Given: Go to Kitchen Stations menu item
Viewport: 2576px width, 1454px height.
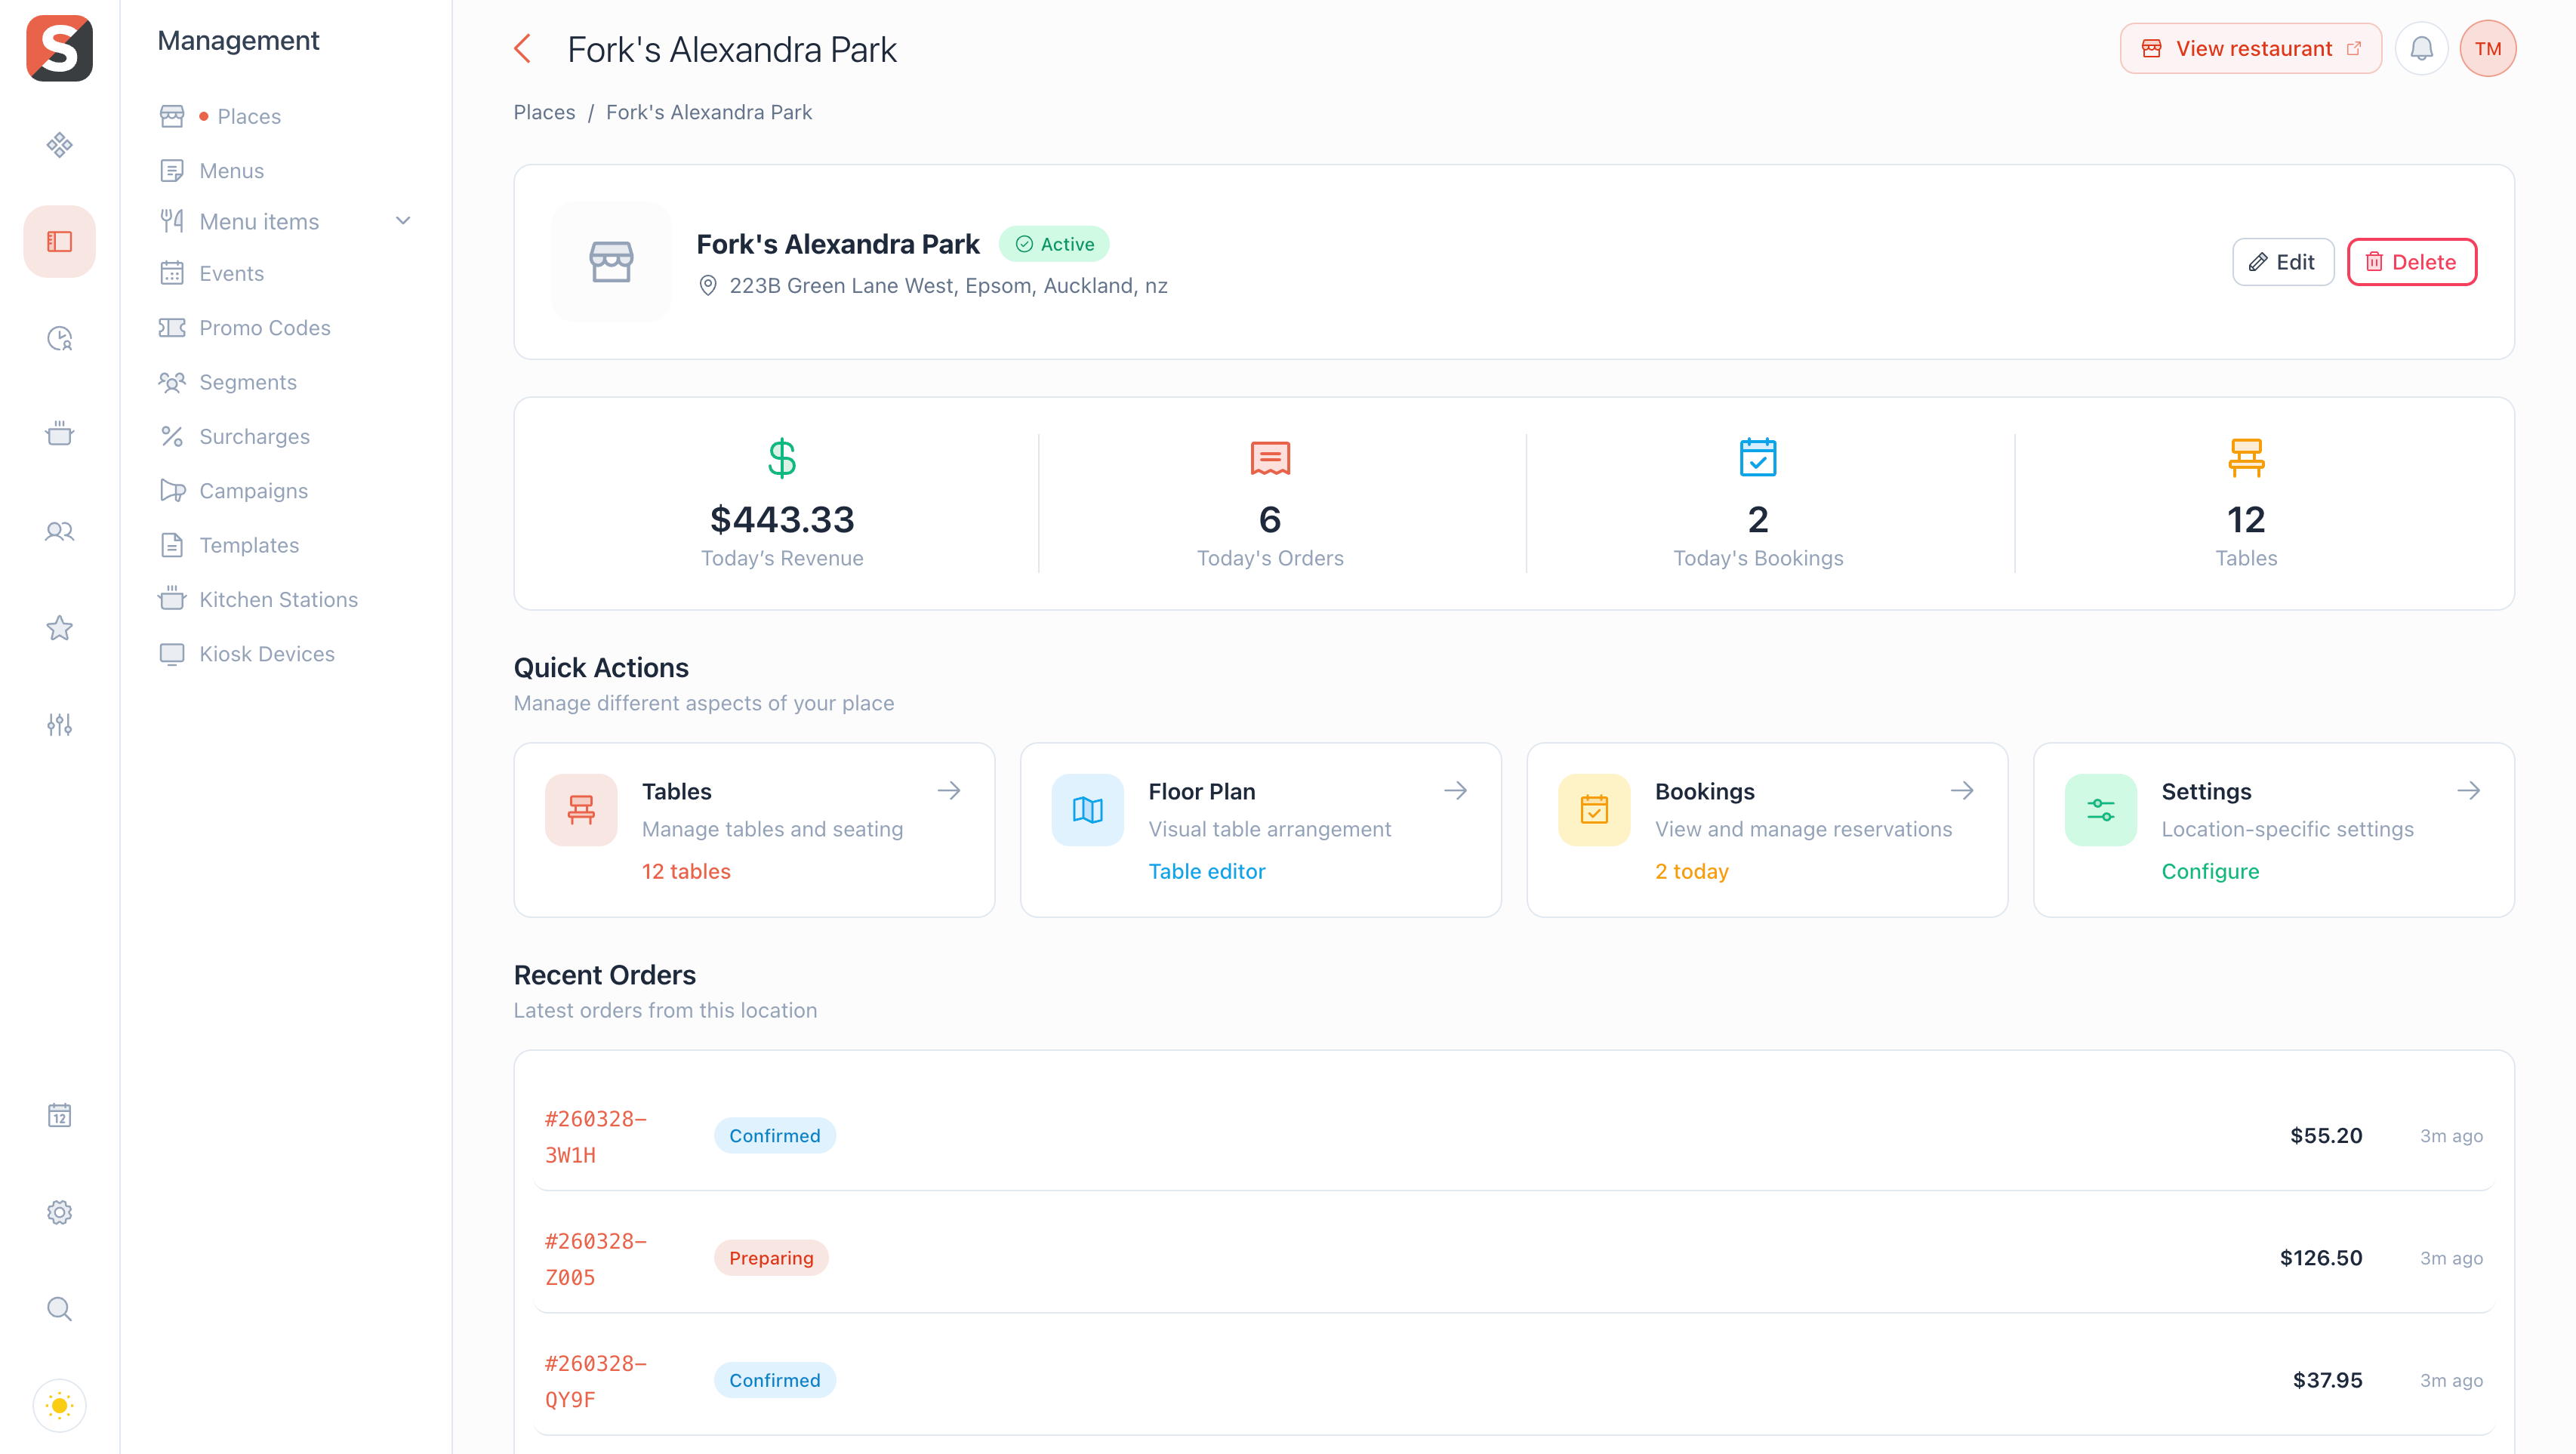Looking at the screenshot, I should [278, 599].
